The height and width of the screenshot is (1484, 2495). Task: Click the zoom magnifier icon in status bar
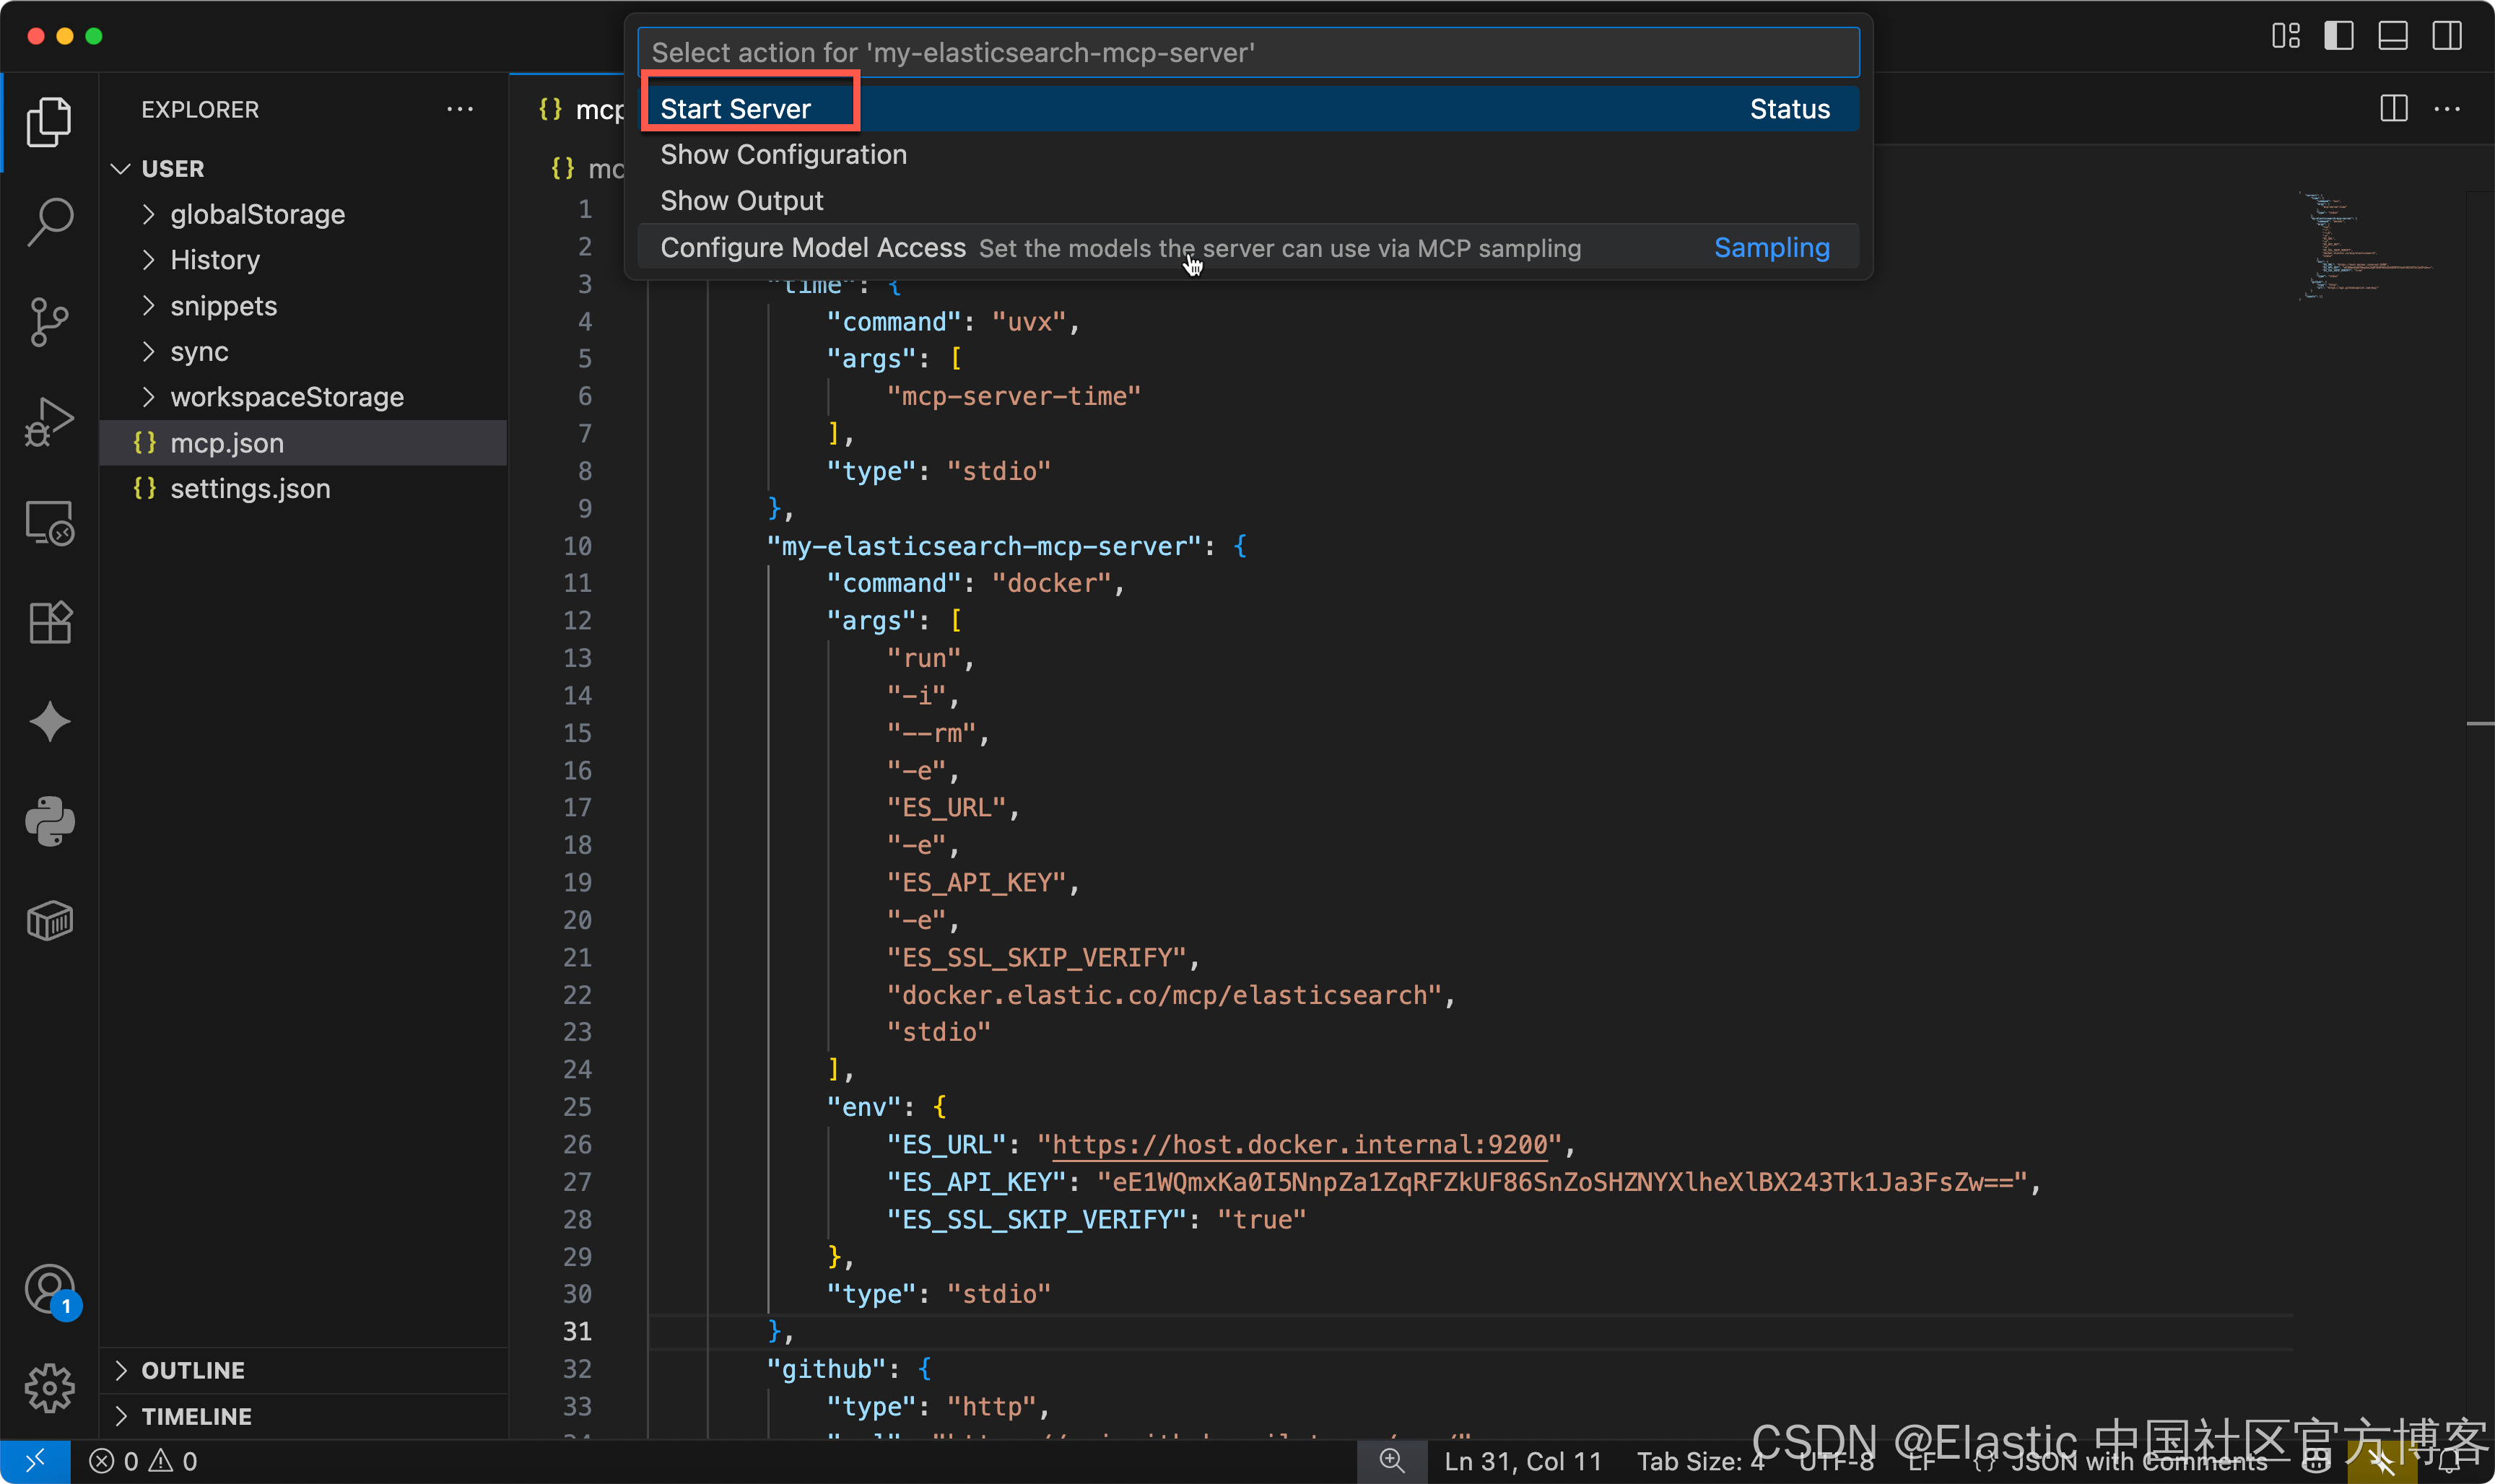click(x=1392, y=1461)
